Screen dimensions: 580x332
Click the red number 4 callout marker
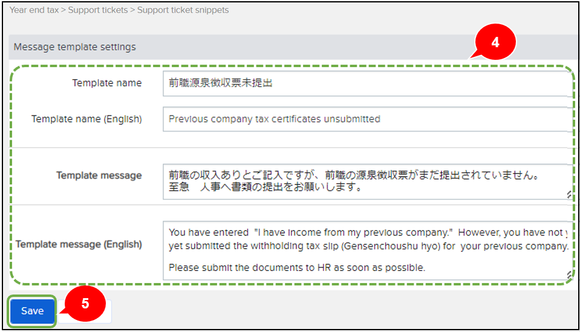[x=495, y=43]
